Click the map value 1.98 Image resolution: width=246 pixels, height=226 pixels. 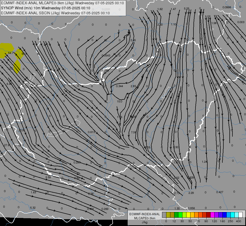pyautogui.click(x=214, y=23)
